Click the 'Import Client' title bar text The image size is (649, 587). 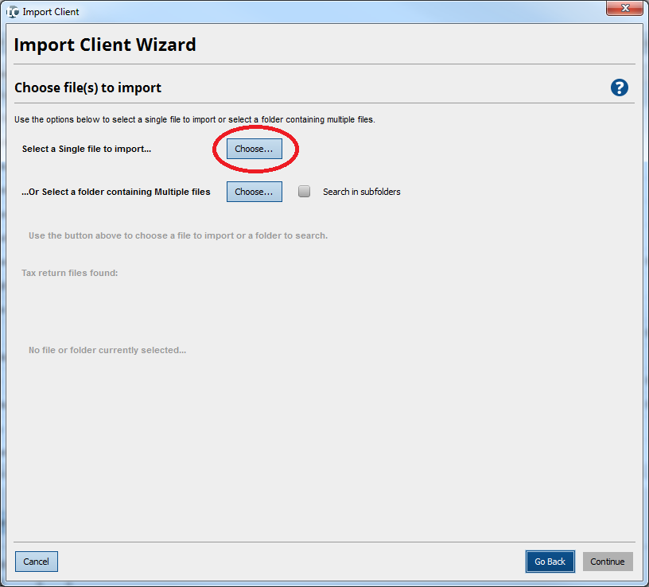[x=51, y=12]
